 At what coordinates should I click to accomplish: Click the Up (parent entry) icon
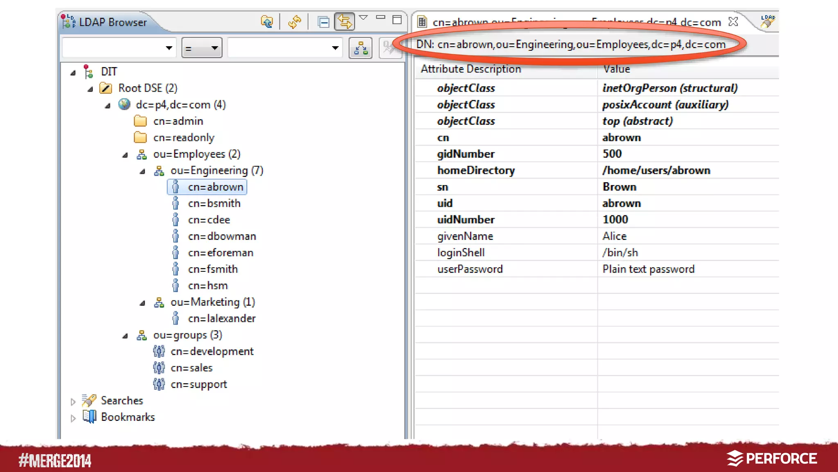point(267,22)
